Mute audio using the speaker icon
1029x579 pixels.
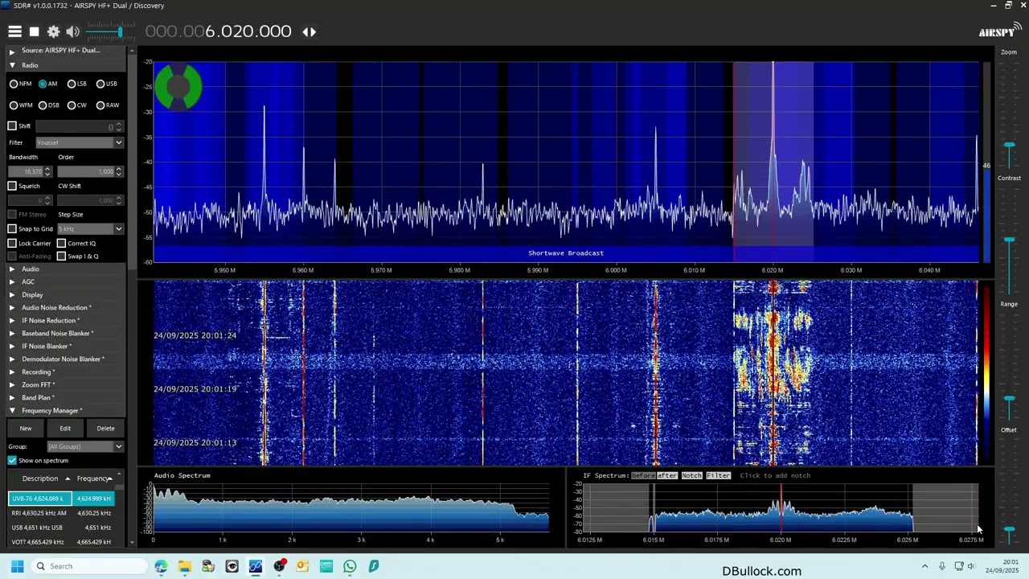(x=72, y=31)
